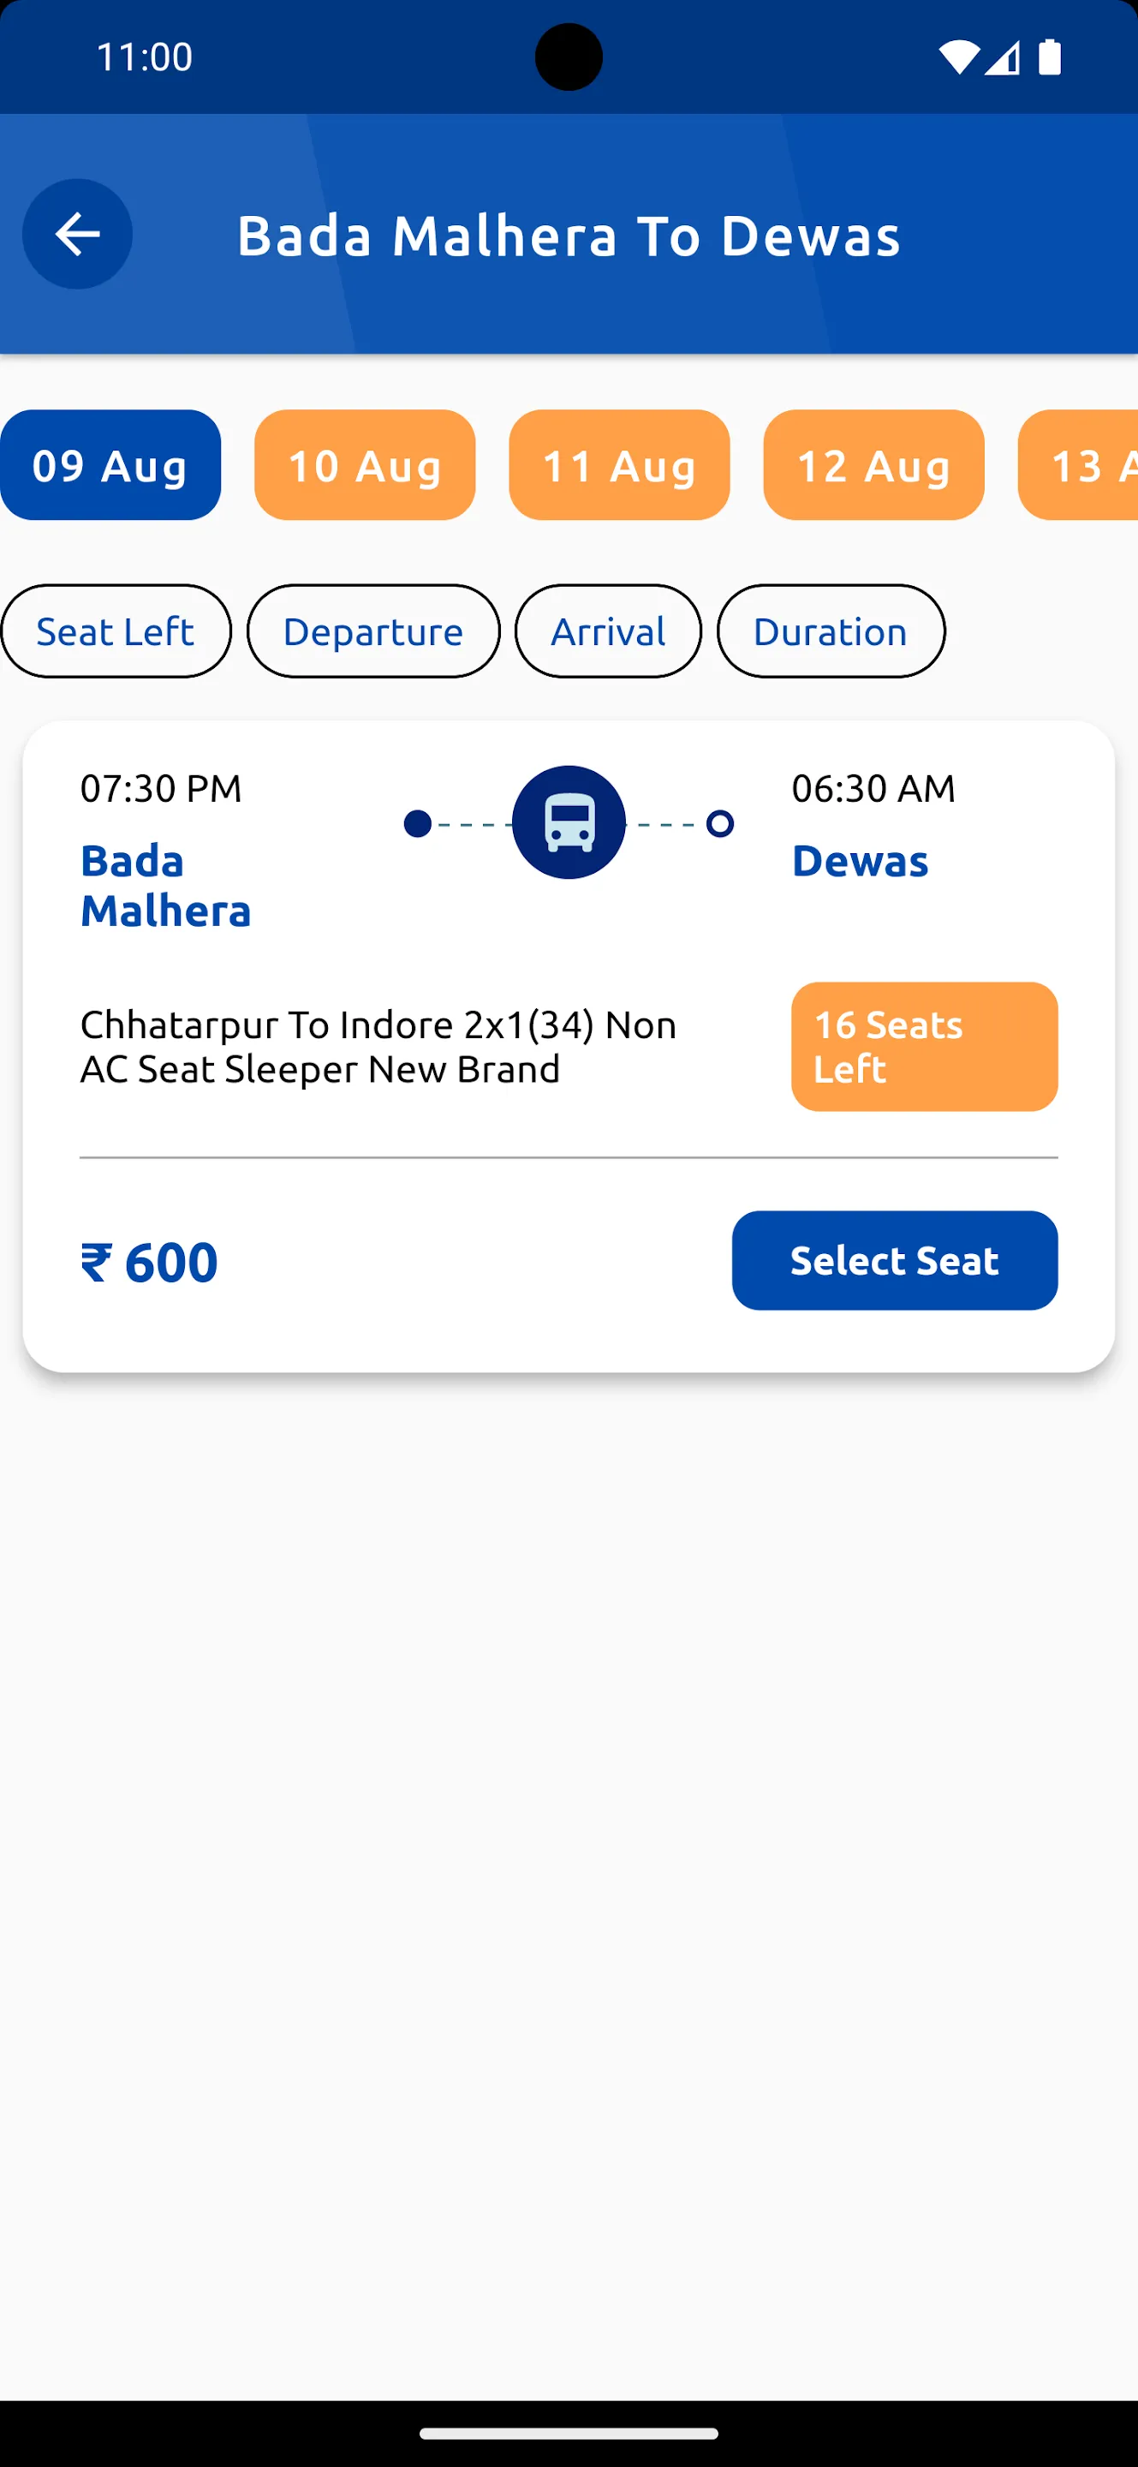The height and width of the screenshot is (2467, 1138).
Task: Select the partially visible 13 Aug tab
Action: click(x=1079, y=465)
